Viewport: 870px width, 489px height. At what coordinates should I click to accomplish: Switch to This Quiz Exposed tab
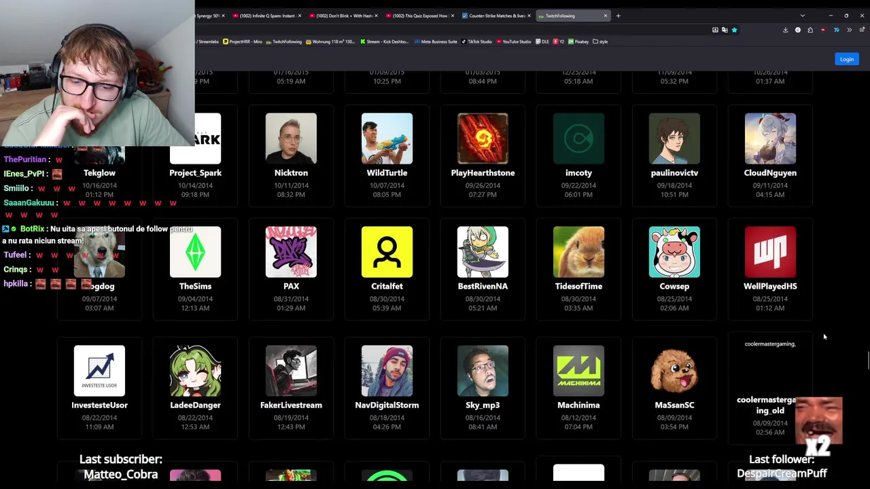(x=419, y=16)
